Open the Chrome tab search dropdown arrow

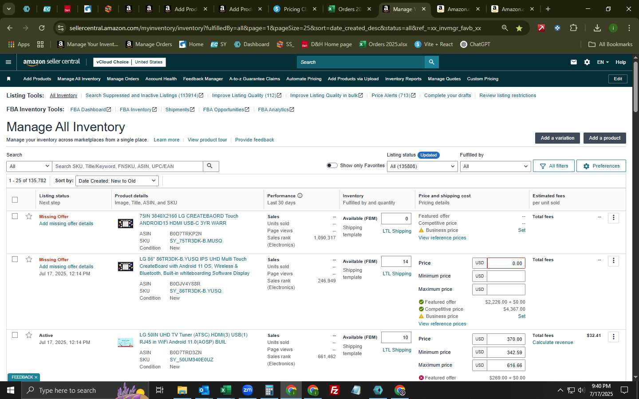click(x=8, y=9)
